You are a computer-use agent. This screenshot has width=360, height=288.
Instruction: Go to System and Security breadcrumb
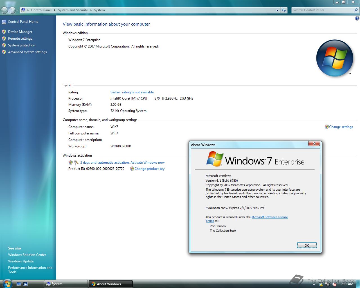[73, 10]
